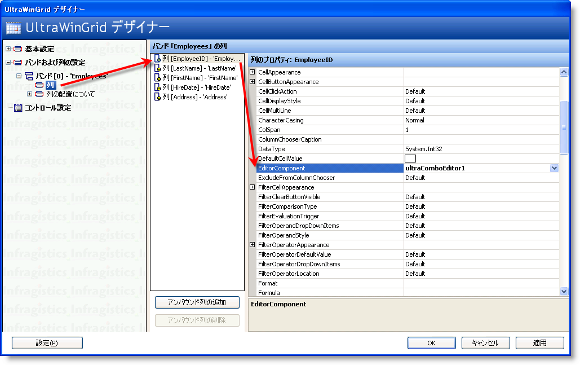Viewport: 580px width, 365px height.
Task: Expand the FilterOperatorAppearance property
Action: [252, 245]
